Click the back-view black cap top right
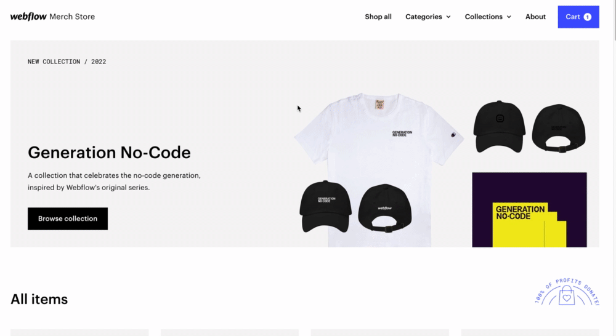 coord(559,128)
